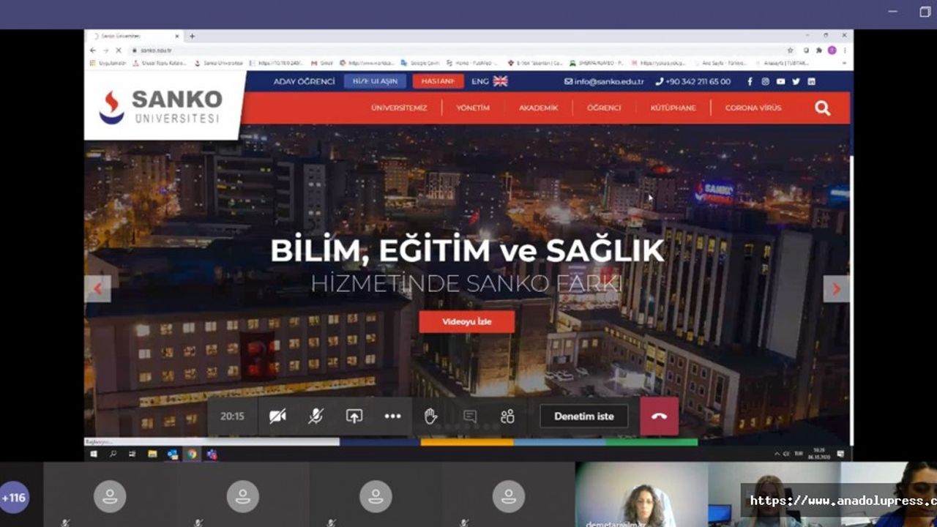
Task: Open the more actions ellipsis menu
Action: [393, 416]
